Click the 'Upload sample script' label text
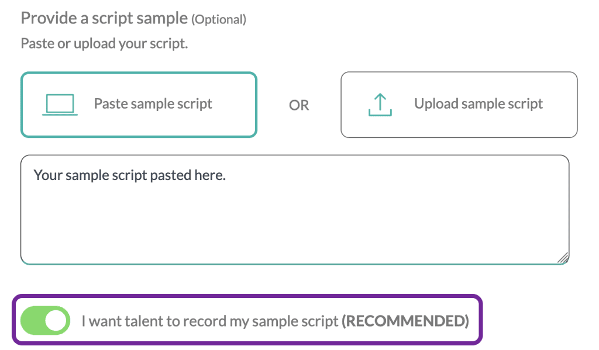Image resolution: width=599 pixels, height=350 pixels. [478, 104]
